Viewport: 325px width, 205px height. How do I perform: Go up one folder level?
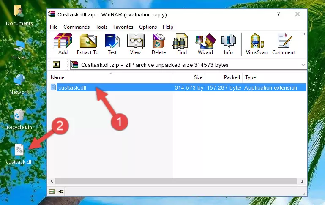[56, 65]
